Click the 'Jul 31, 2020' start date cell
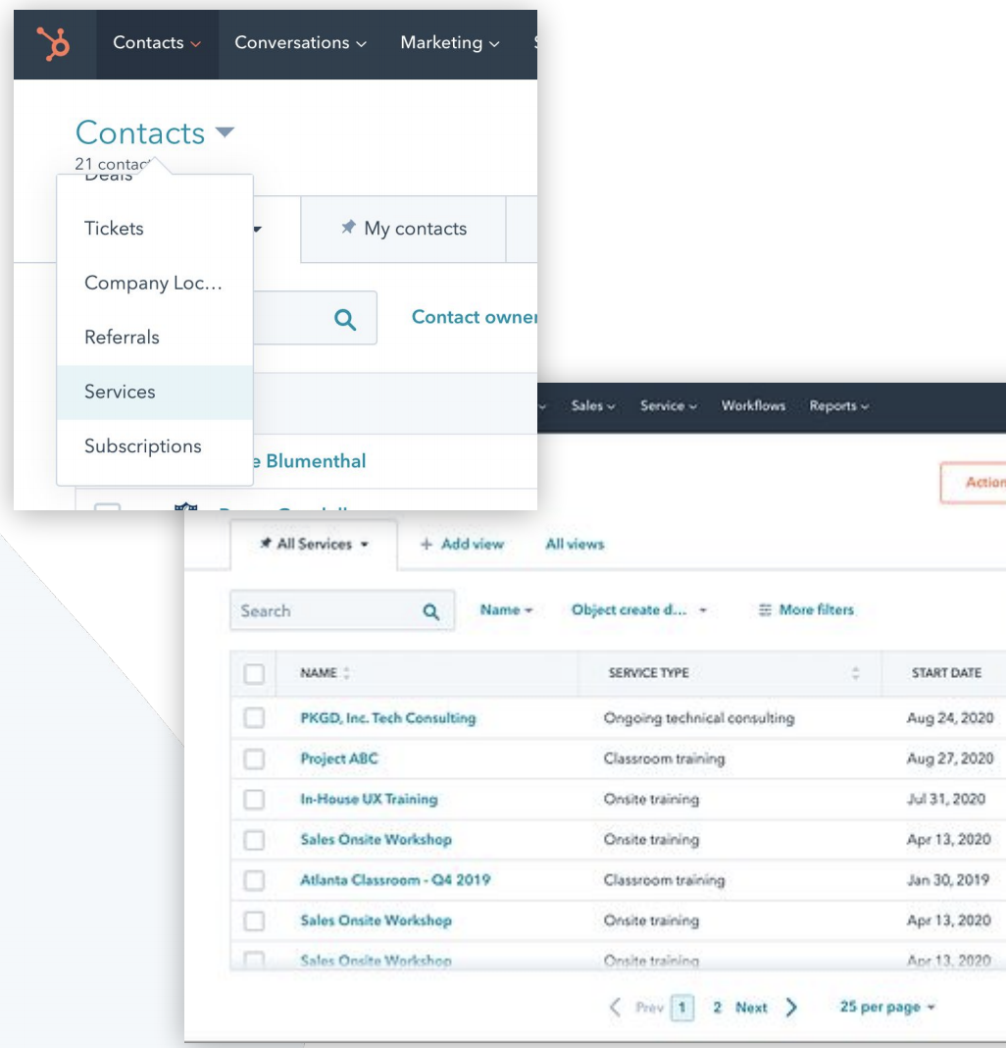Viewport: 1006px width, 1048px height. (946, 800)
